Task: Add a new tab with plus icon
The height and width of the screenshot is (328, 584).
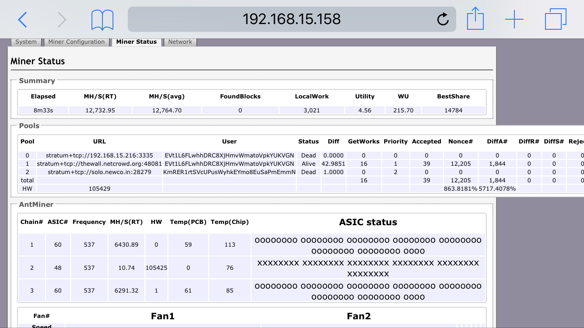Action: click(x=514, y=20)
